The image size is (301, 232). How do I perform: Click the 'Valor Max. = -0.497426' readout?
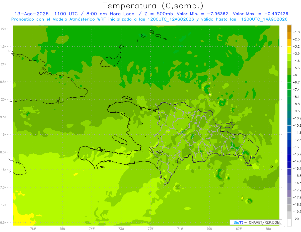click(260, 14)
